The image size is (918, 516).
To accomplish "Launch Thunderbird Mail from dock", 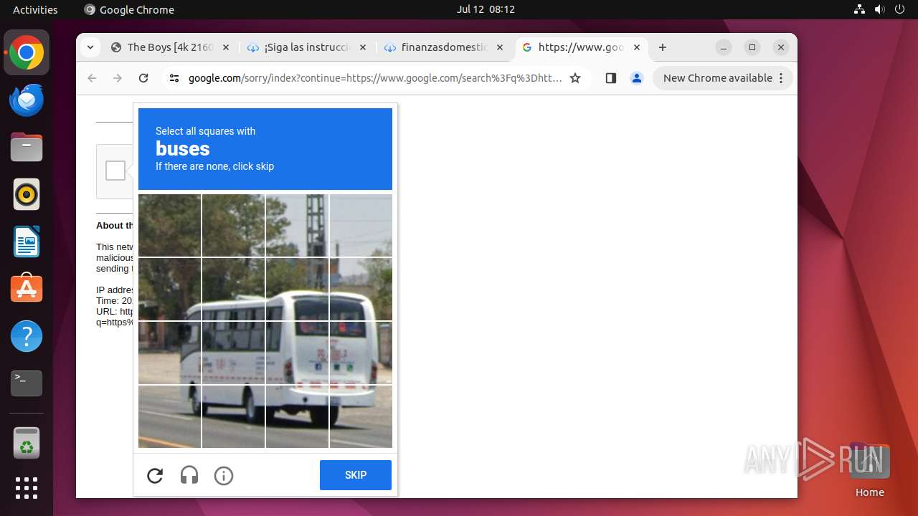I will tap(27, 100).
